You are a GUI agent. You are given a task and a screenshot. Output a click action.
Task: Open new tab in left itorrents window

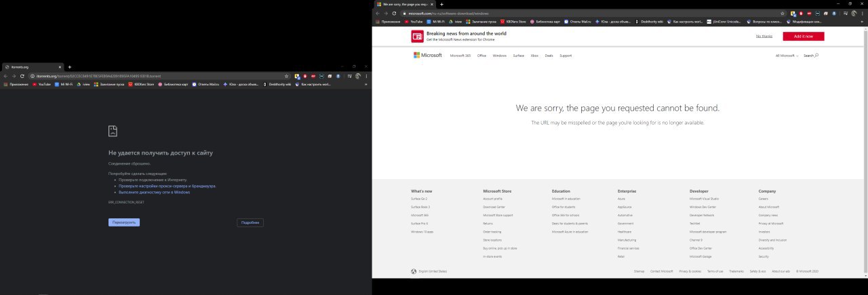point(69,67)
